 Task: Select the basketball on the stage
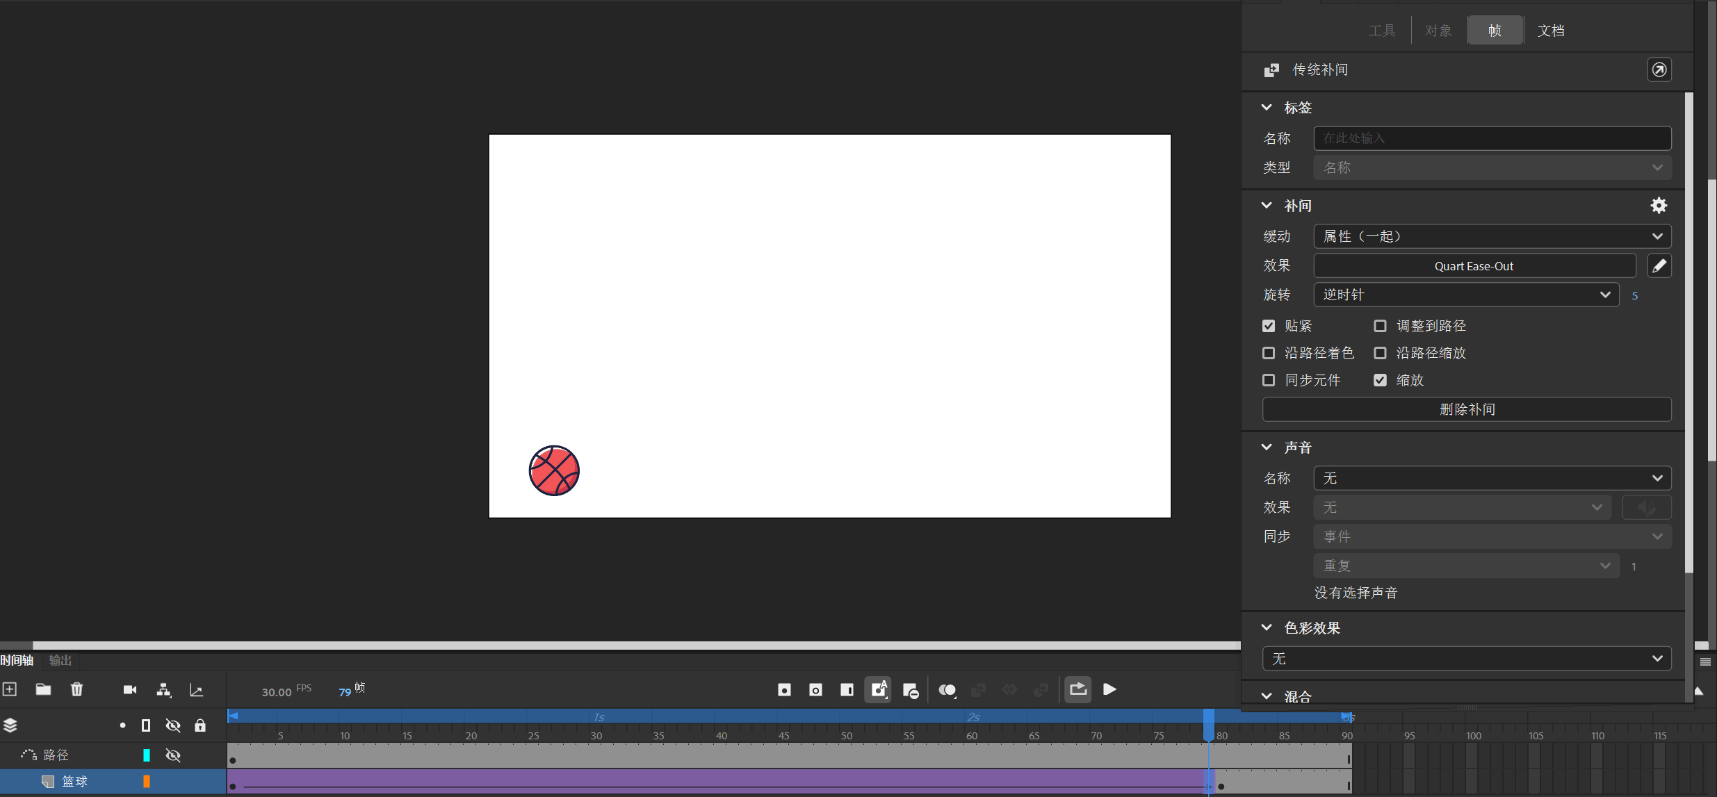[x=554, y=470]
